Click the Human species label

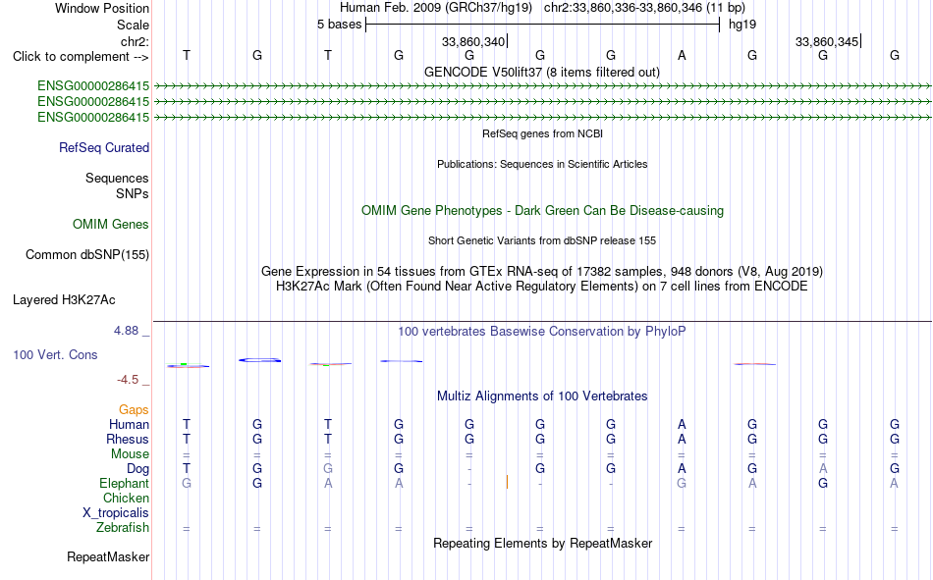tap(129, 424)
